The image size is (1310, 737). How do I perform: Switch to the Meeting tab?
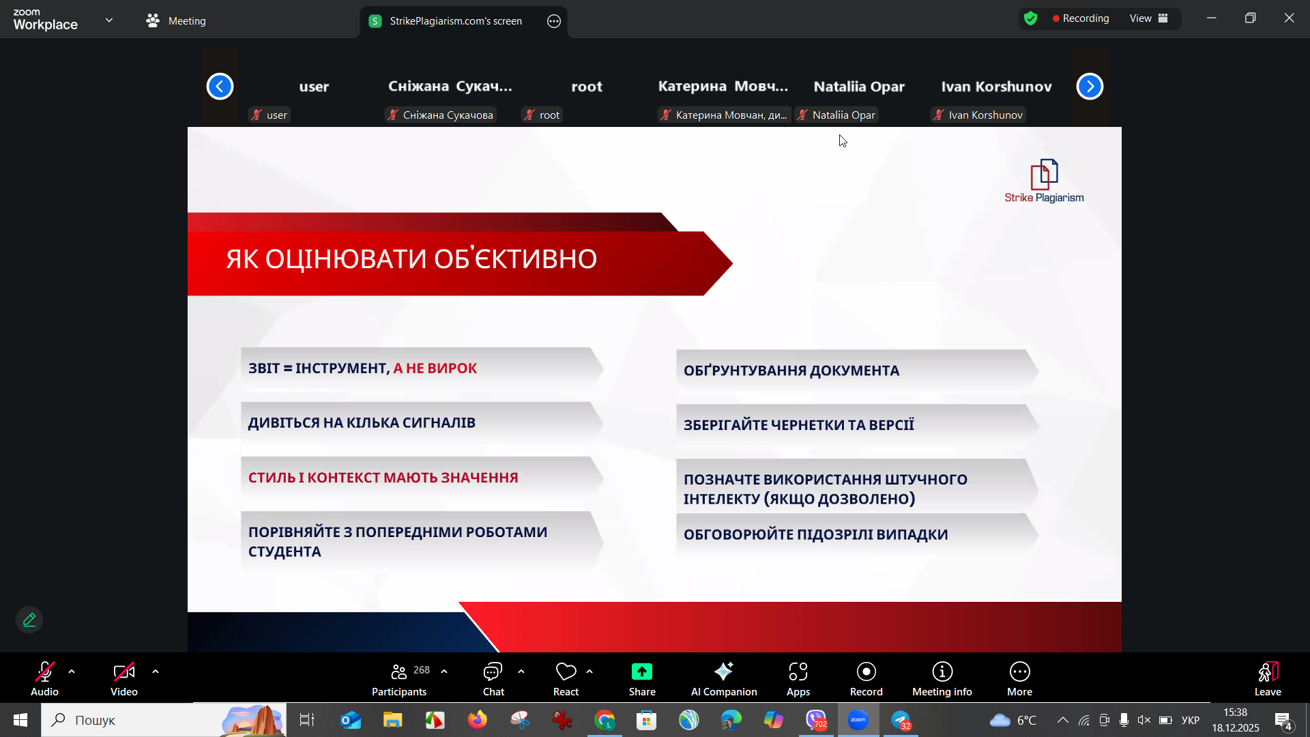coord(176,21)
